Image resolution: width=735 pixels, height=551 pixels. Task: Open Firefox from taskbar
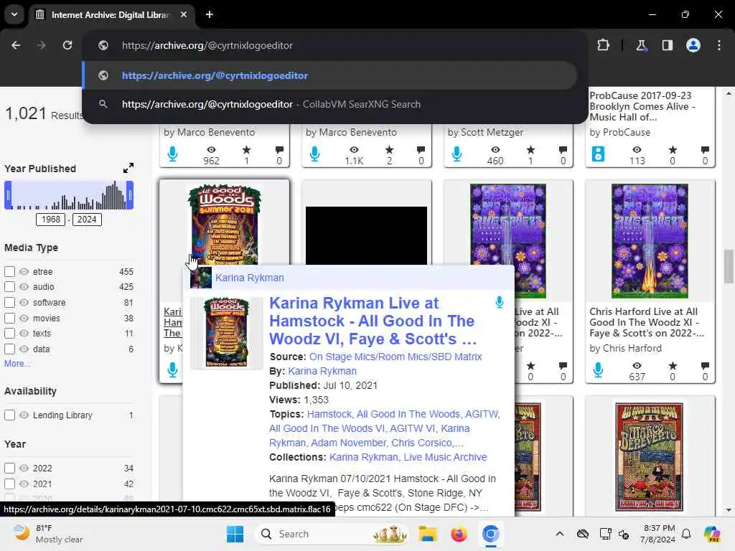459,534
